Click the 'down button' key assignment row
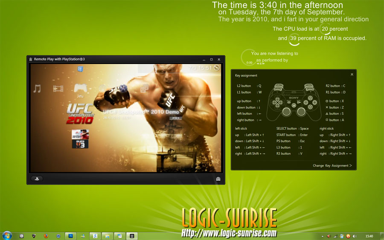 [249, 107]
